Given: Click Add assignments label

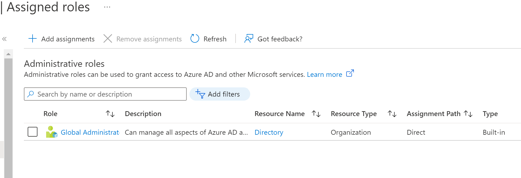Looking at the screenshot, I should (68, 39).
